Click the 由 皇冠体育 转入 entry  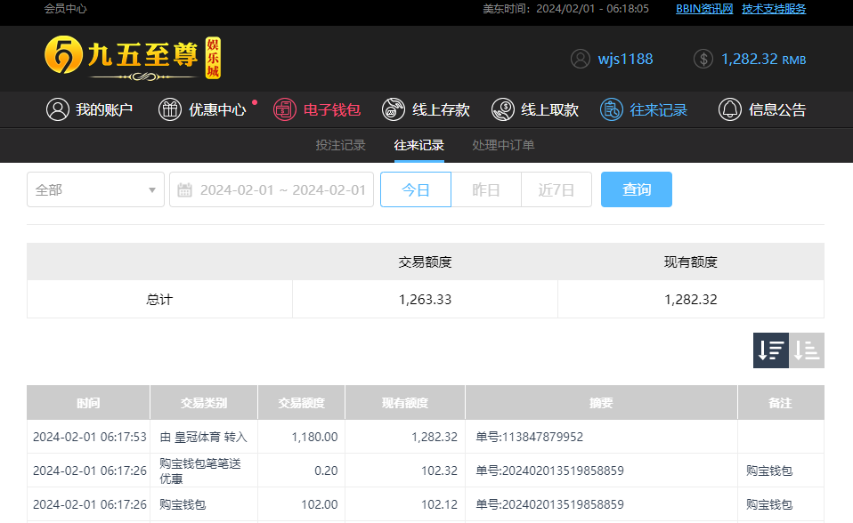(x=204, y=437)
